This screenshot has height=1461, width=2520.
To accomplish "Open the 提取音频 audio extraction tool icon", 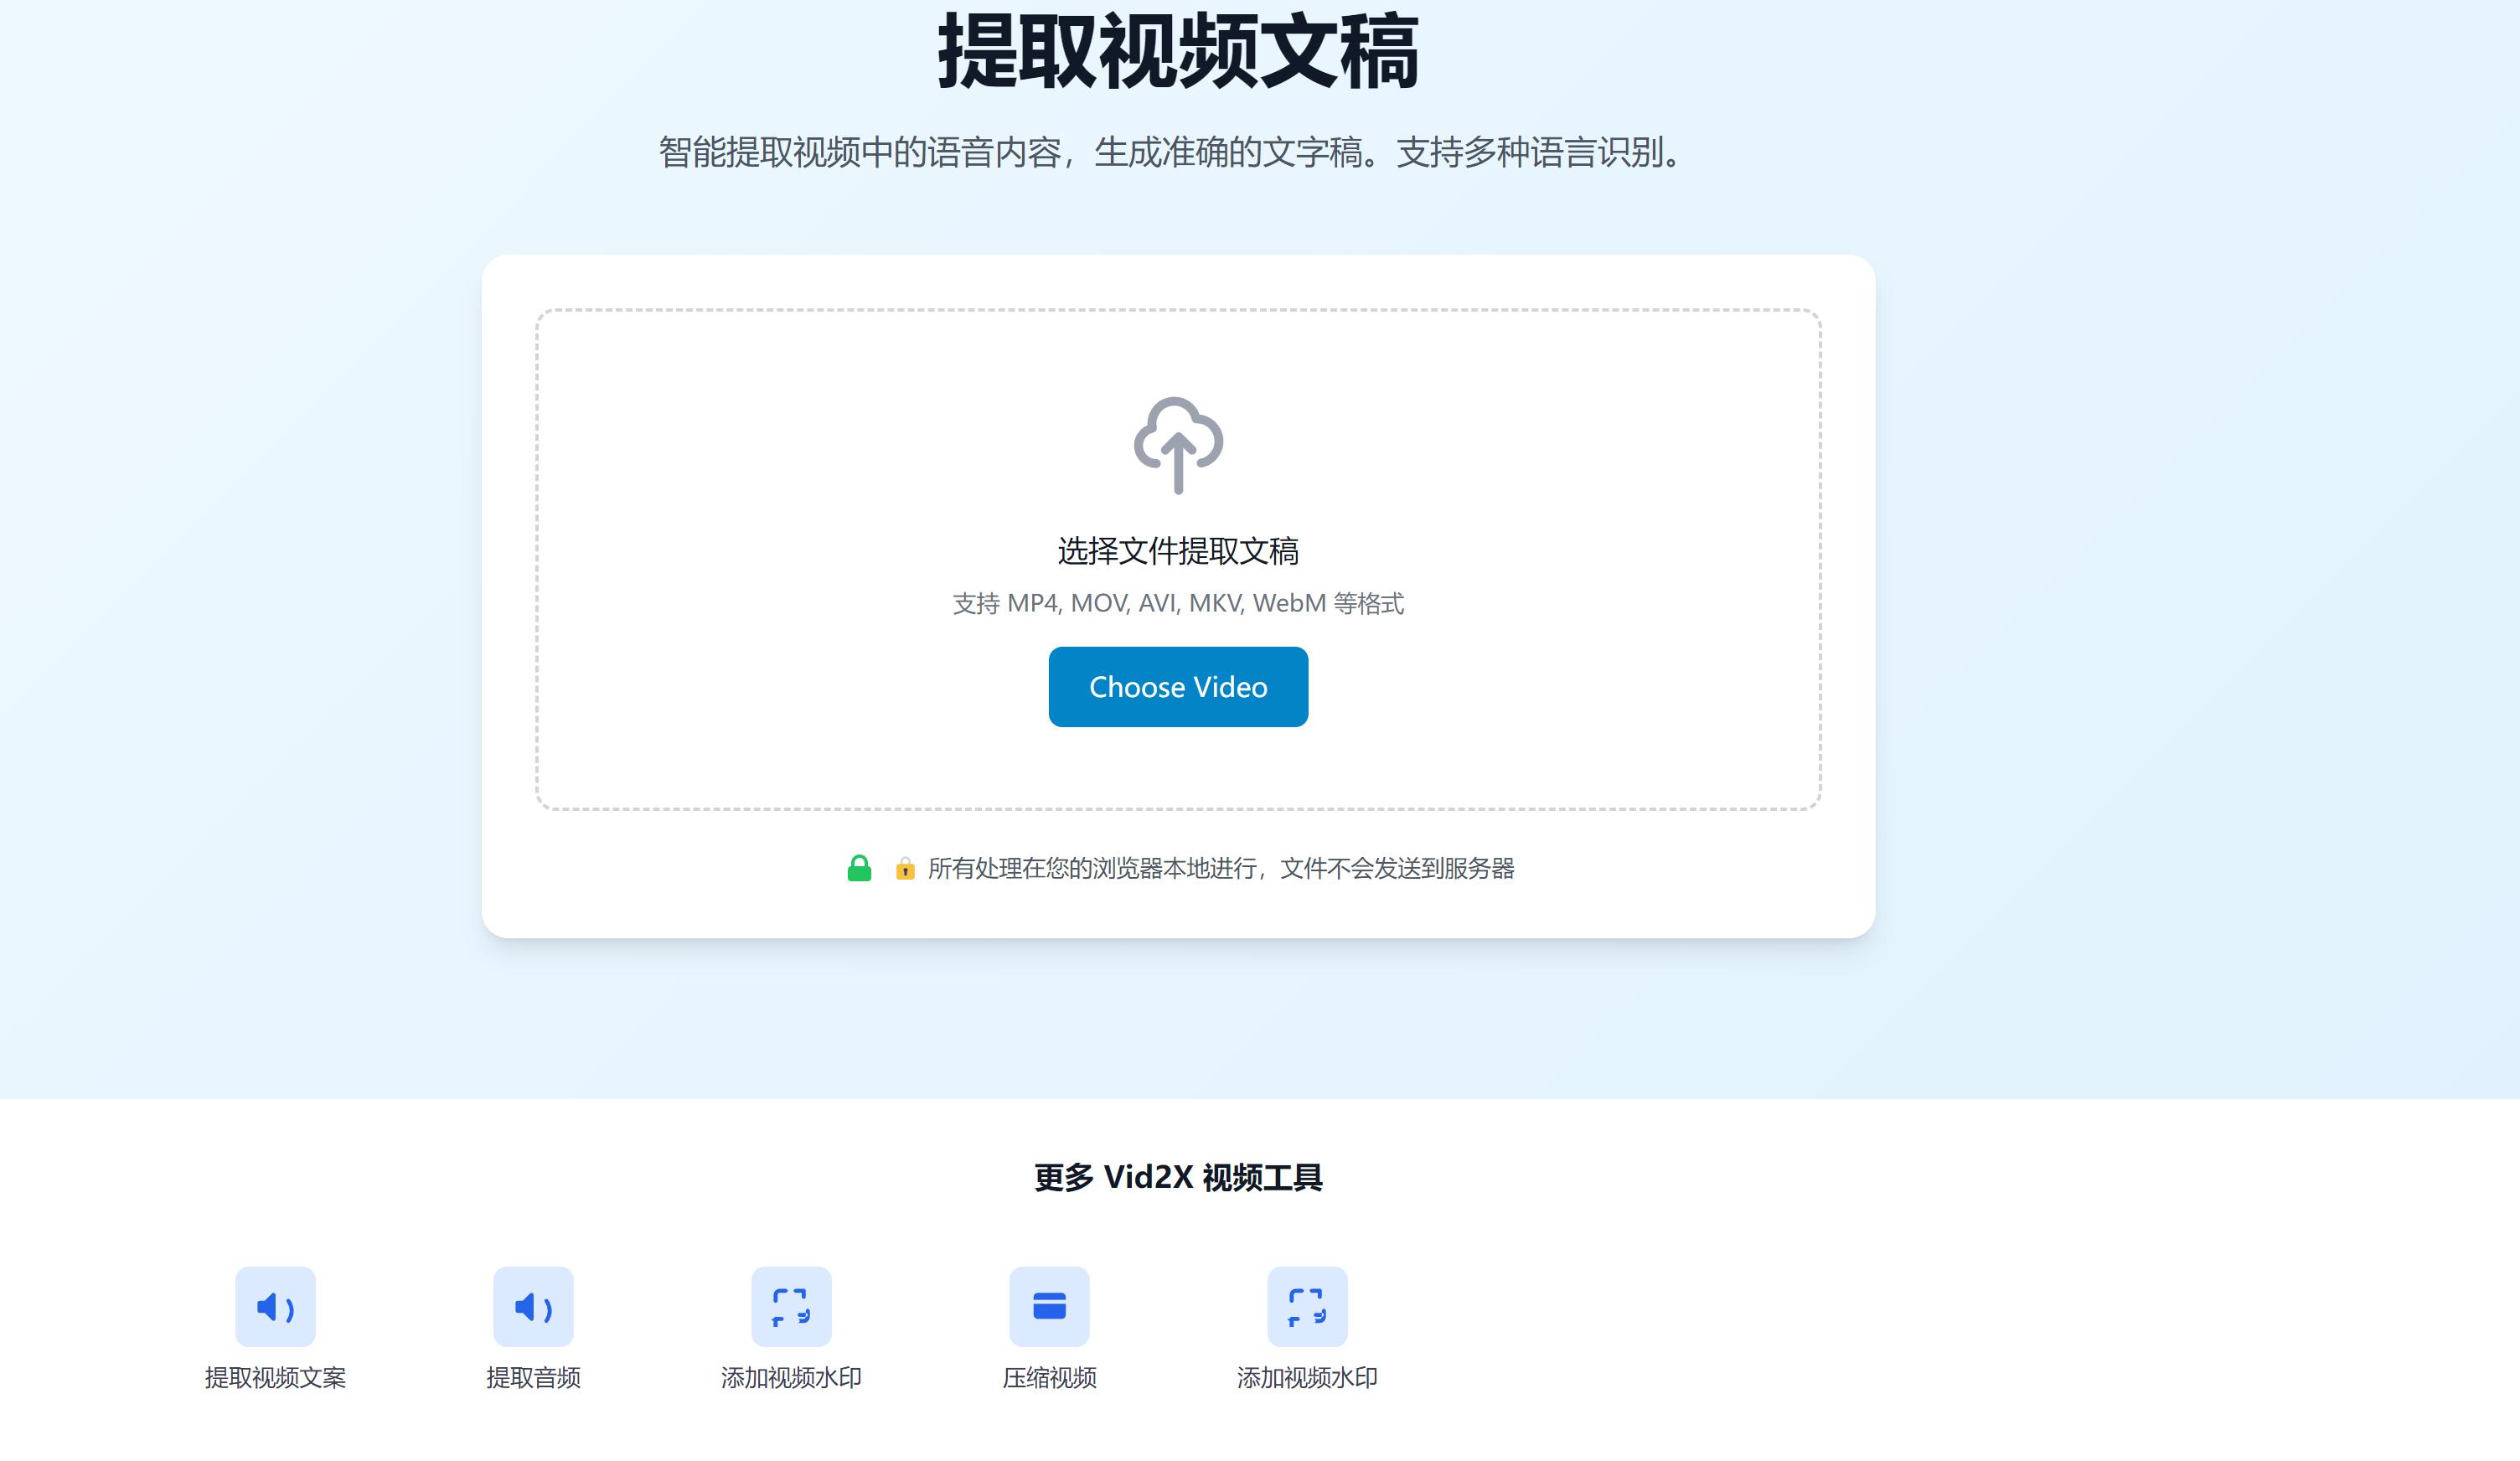I will pos(533,1306).
